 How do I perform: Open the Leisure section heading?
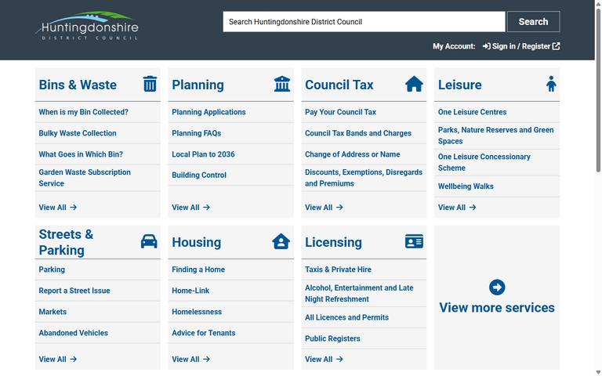pyautogui.click(x=460, y=85)
